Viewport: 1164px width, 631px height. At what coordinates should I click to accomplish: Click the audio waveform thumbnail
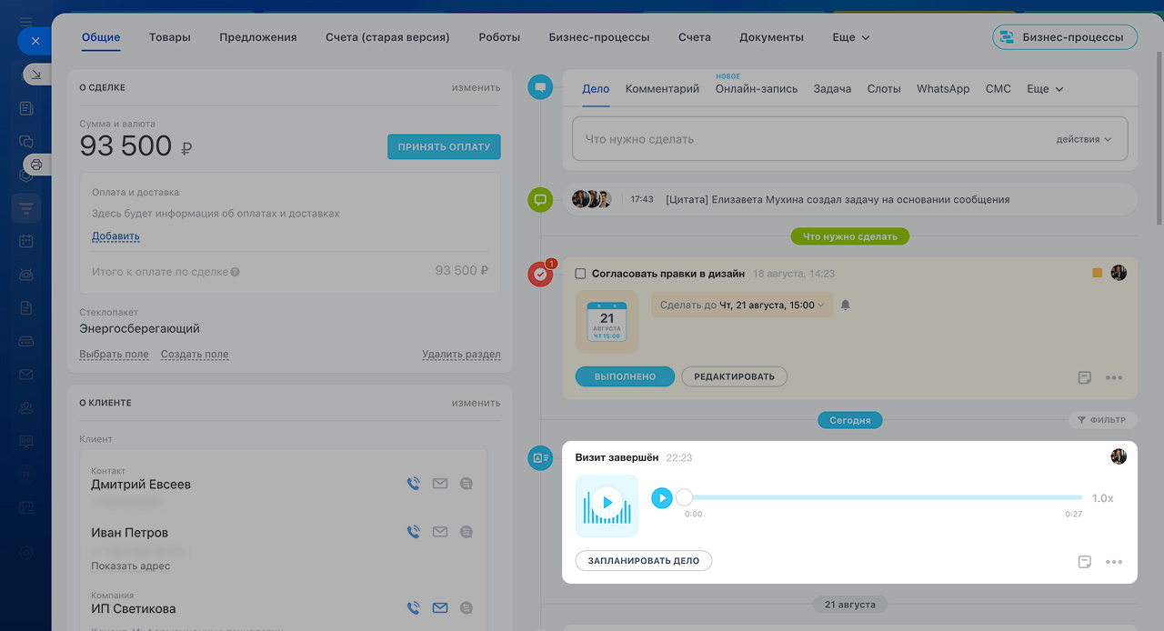pyautogui.click(x=607, y=506)
